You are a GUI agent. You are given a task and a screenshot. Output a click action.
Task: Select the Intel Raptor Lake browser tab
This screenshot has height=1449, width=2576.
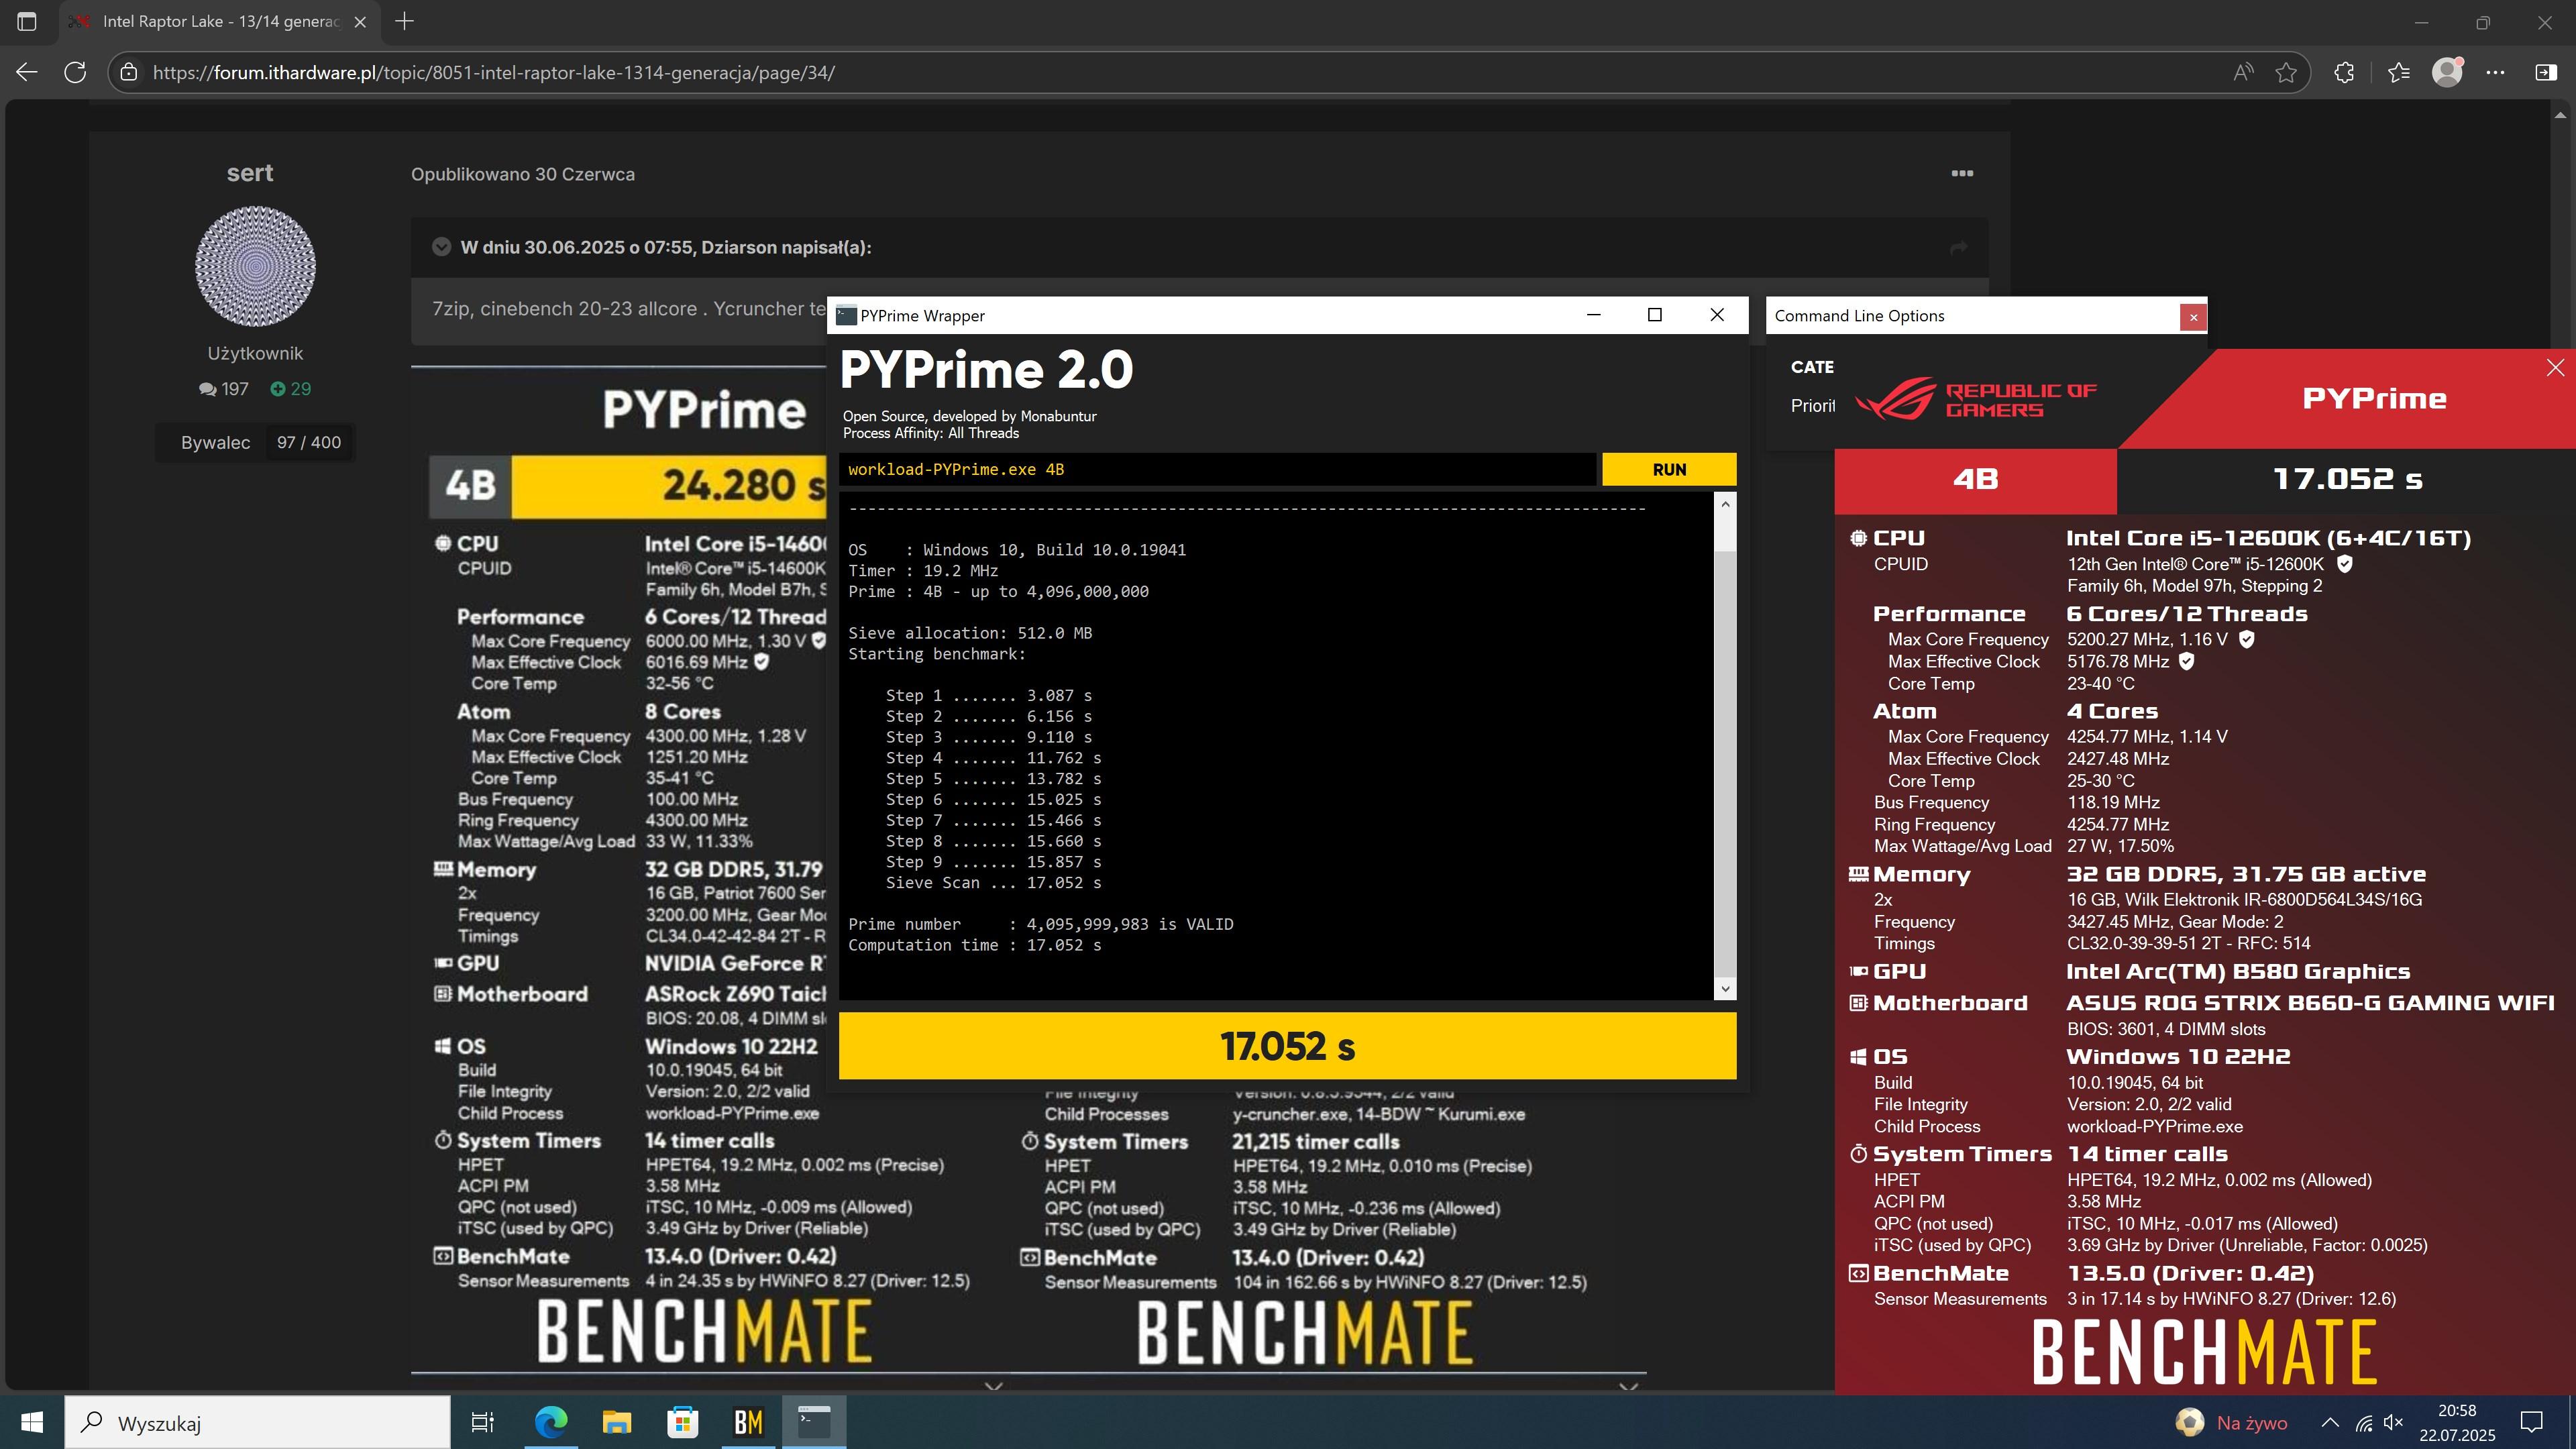[220, 21]
